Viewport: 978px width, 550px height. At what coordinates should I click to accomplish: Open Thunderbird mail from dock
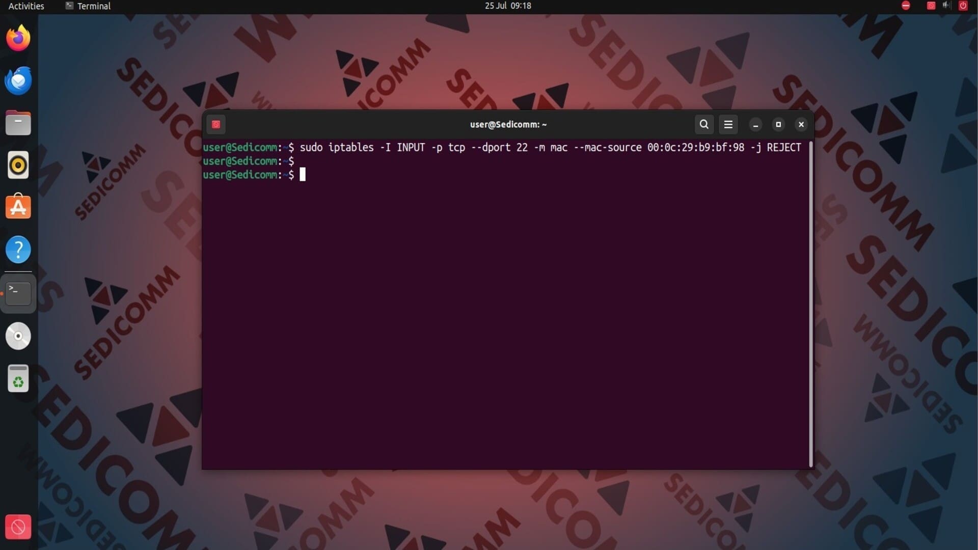pyautogui.click(x=18, y=81)
